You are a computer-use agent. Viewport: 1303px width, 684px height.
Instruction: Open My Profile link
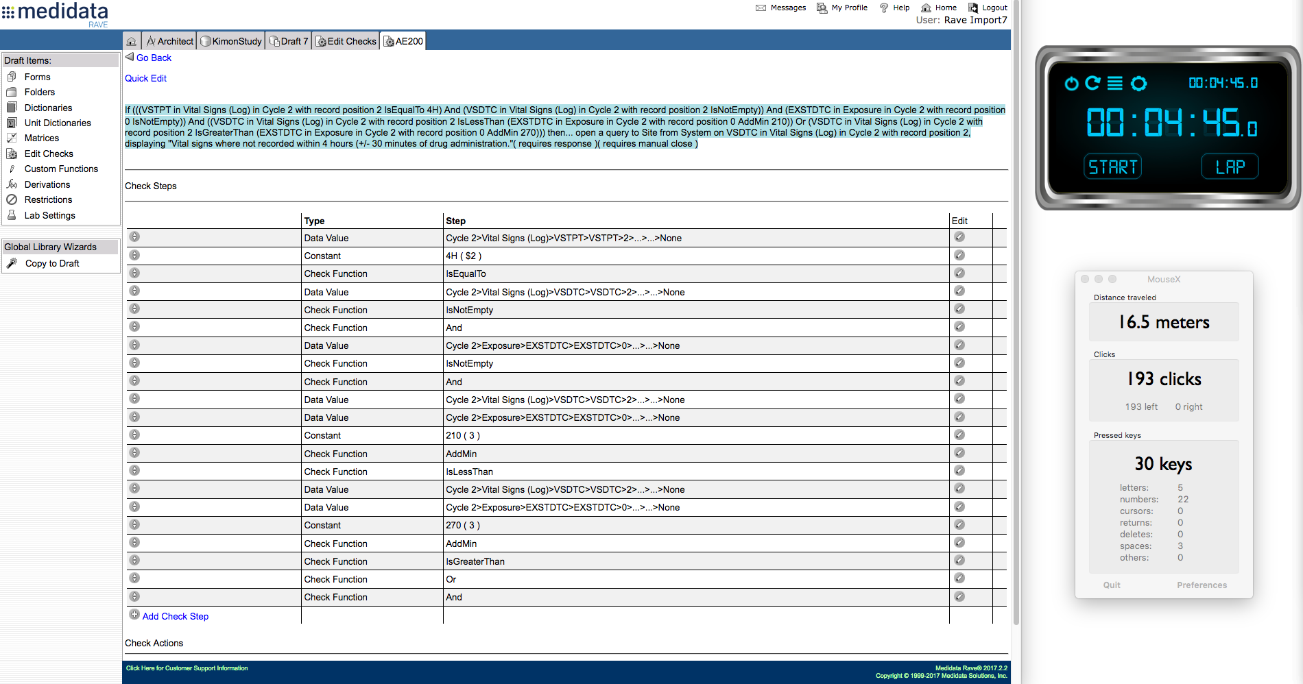[849, 8]
